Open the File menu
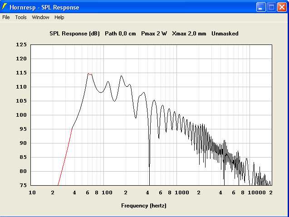The image size is (289, 217). point(6,17)
